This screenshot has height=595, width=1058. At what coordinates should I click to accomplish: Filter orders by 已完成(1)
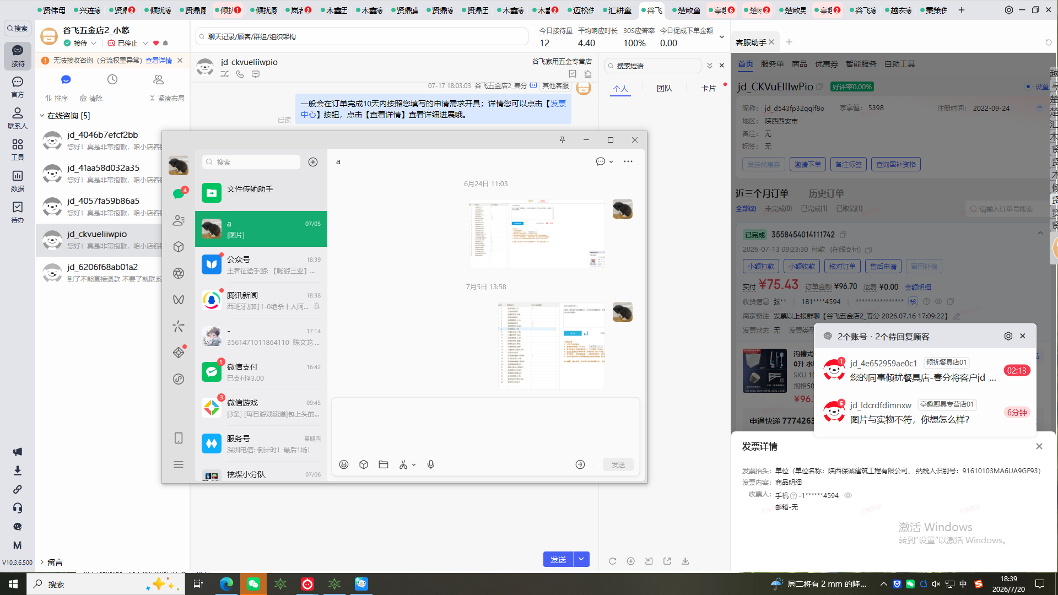click(x=814, y=209)
